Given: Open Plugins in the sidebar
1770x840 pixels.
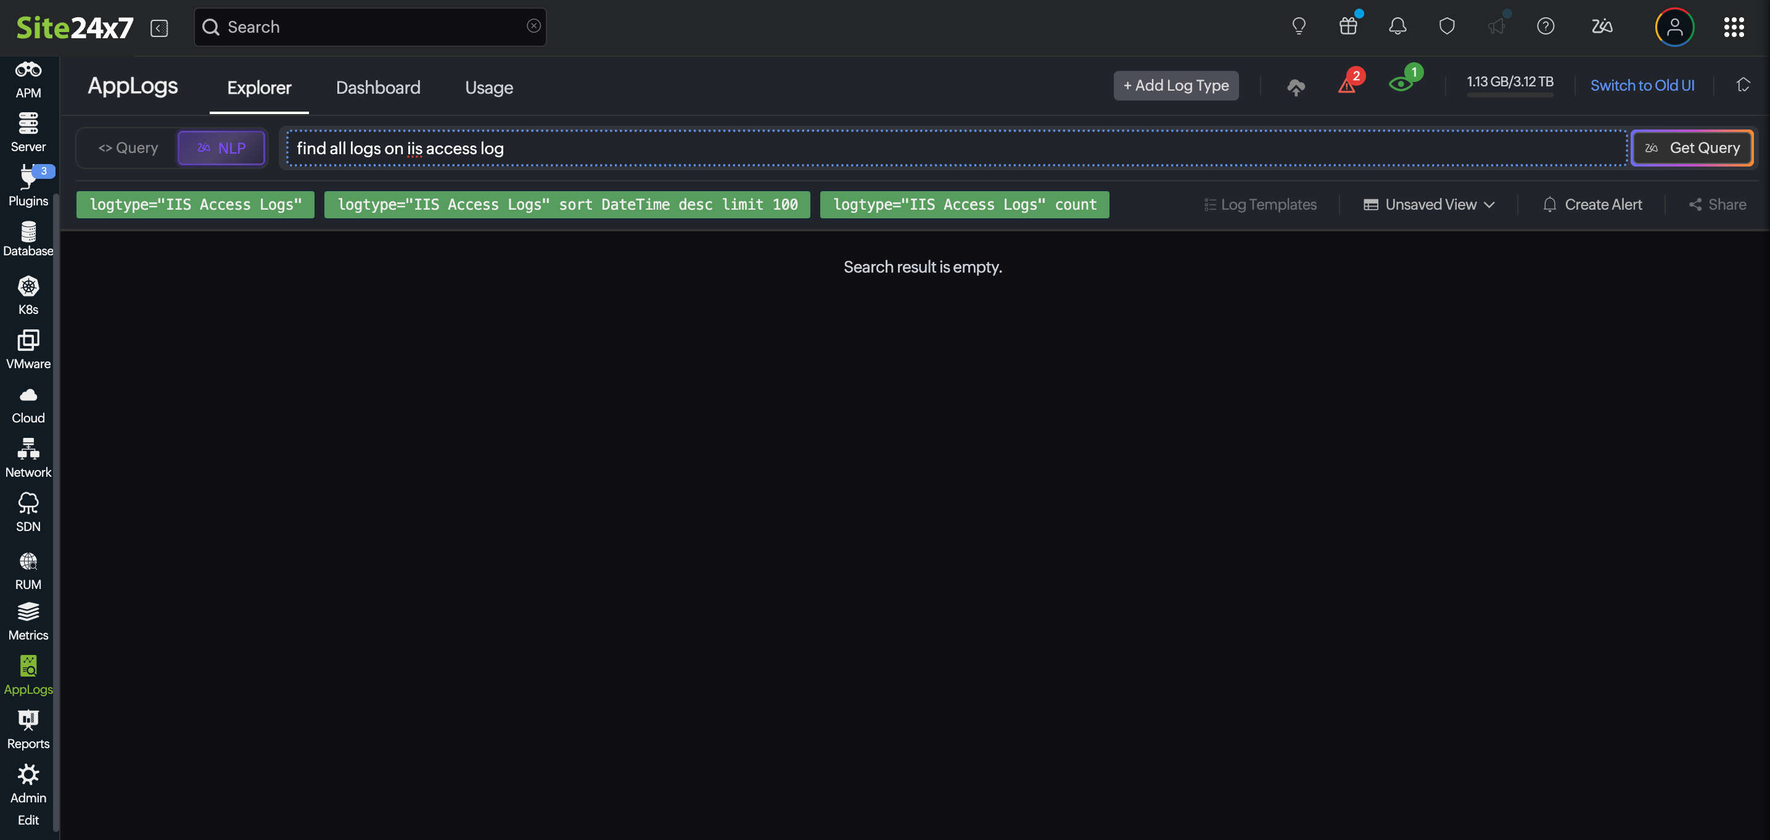Looking at the screenshot, I should pos(28,186).
